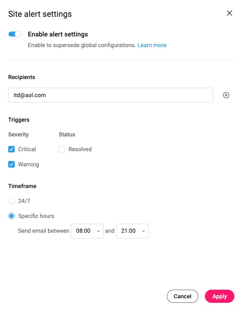Toggle the Enable alert settings switch
Viewport: 243px width, 311px height.
coord(15,34)
